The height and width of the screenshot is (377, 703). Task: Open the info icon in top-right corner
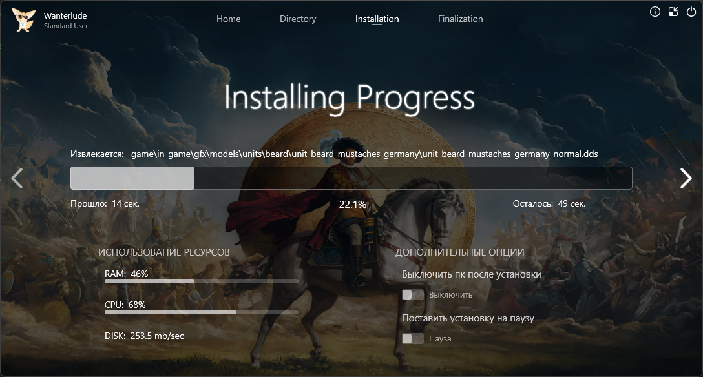(655, 12)
